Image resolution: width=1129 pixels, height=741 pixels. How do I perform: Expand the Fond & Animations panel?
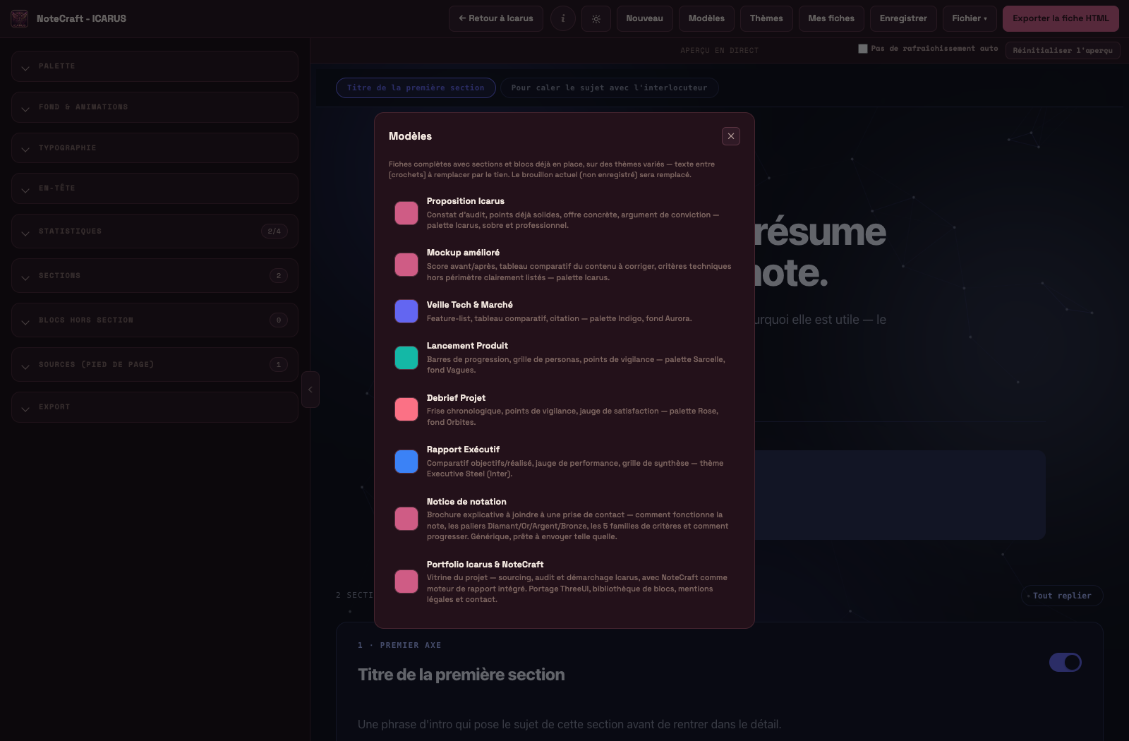pos(155,107)
